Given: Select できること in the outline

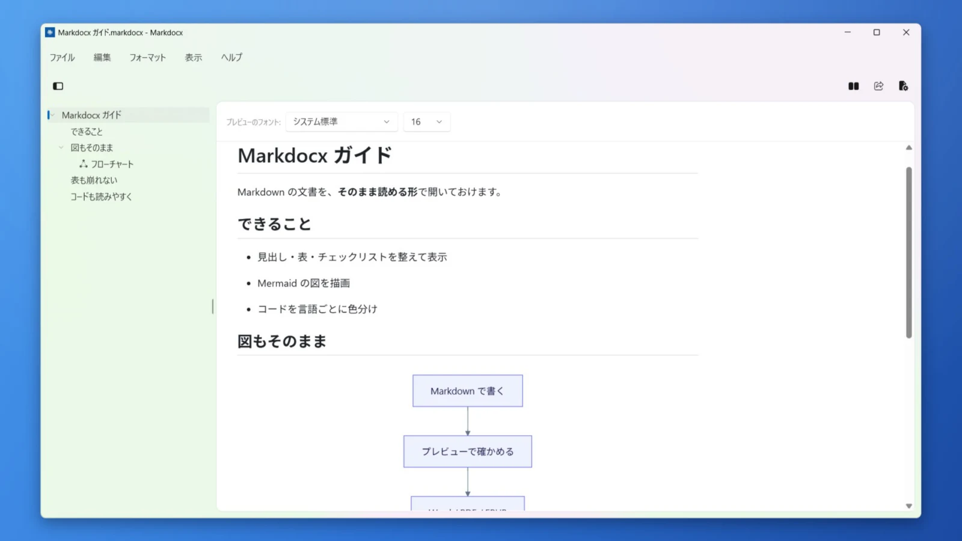Looking at the screenshot, I should (x=87, y=131).
